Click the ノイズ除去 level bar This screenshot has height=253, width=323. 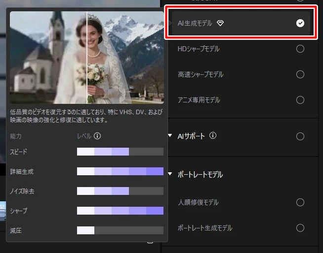point(120,191)
